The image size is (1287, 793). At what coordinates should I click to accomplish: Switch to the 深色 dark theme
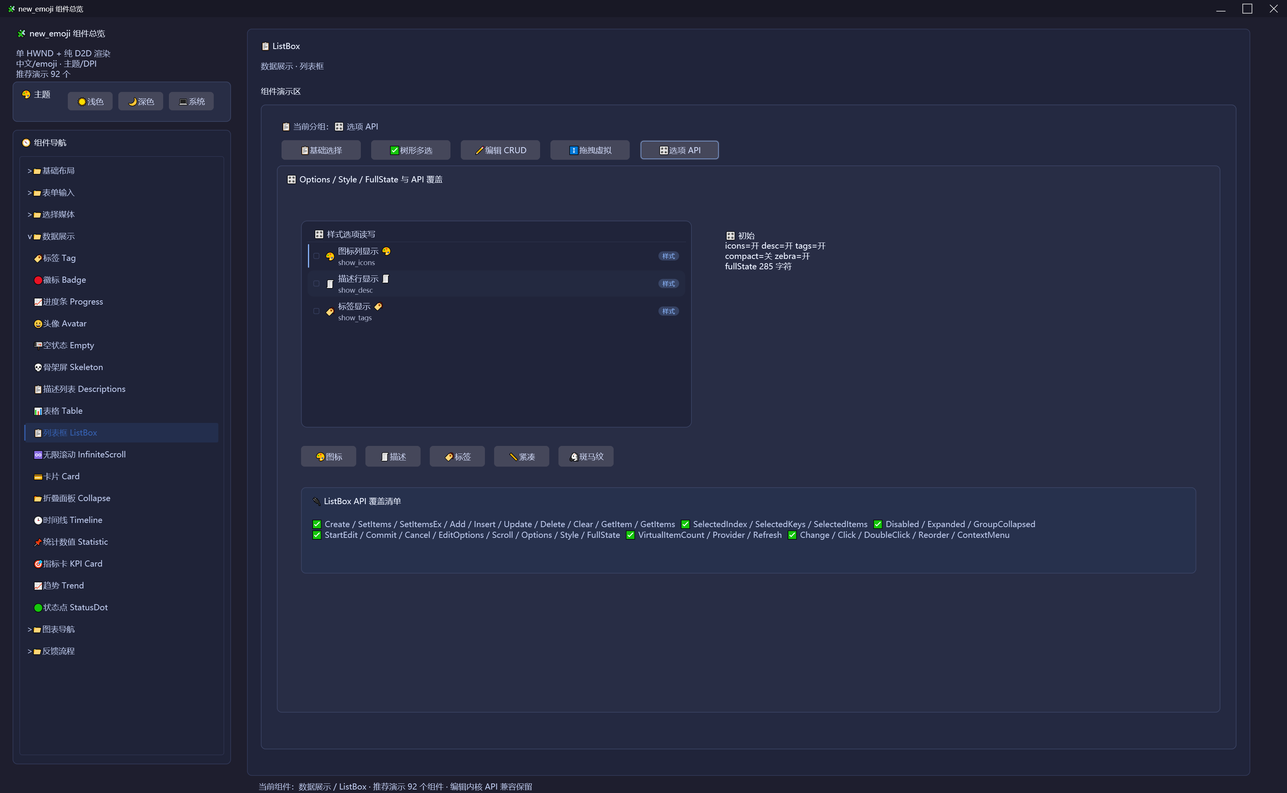[x=141, y=101]
